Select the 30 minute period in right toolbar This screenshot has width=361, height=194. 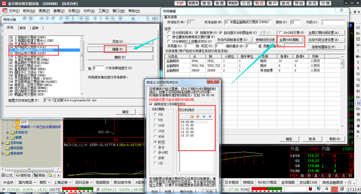click(358, 85)
